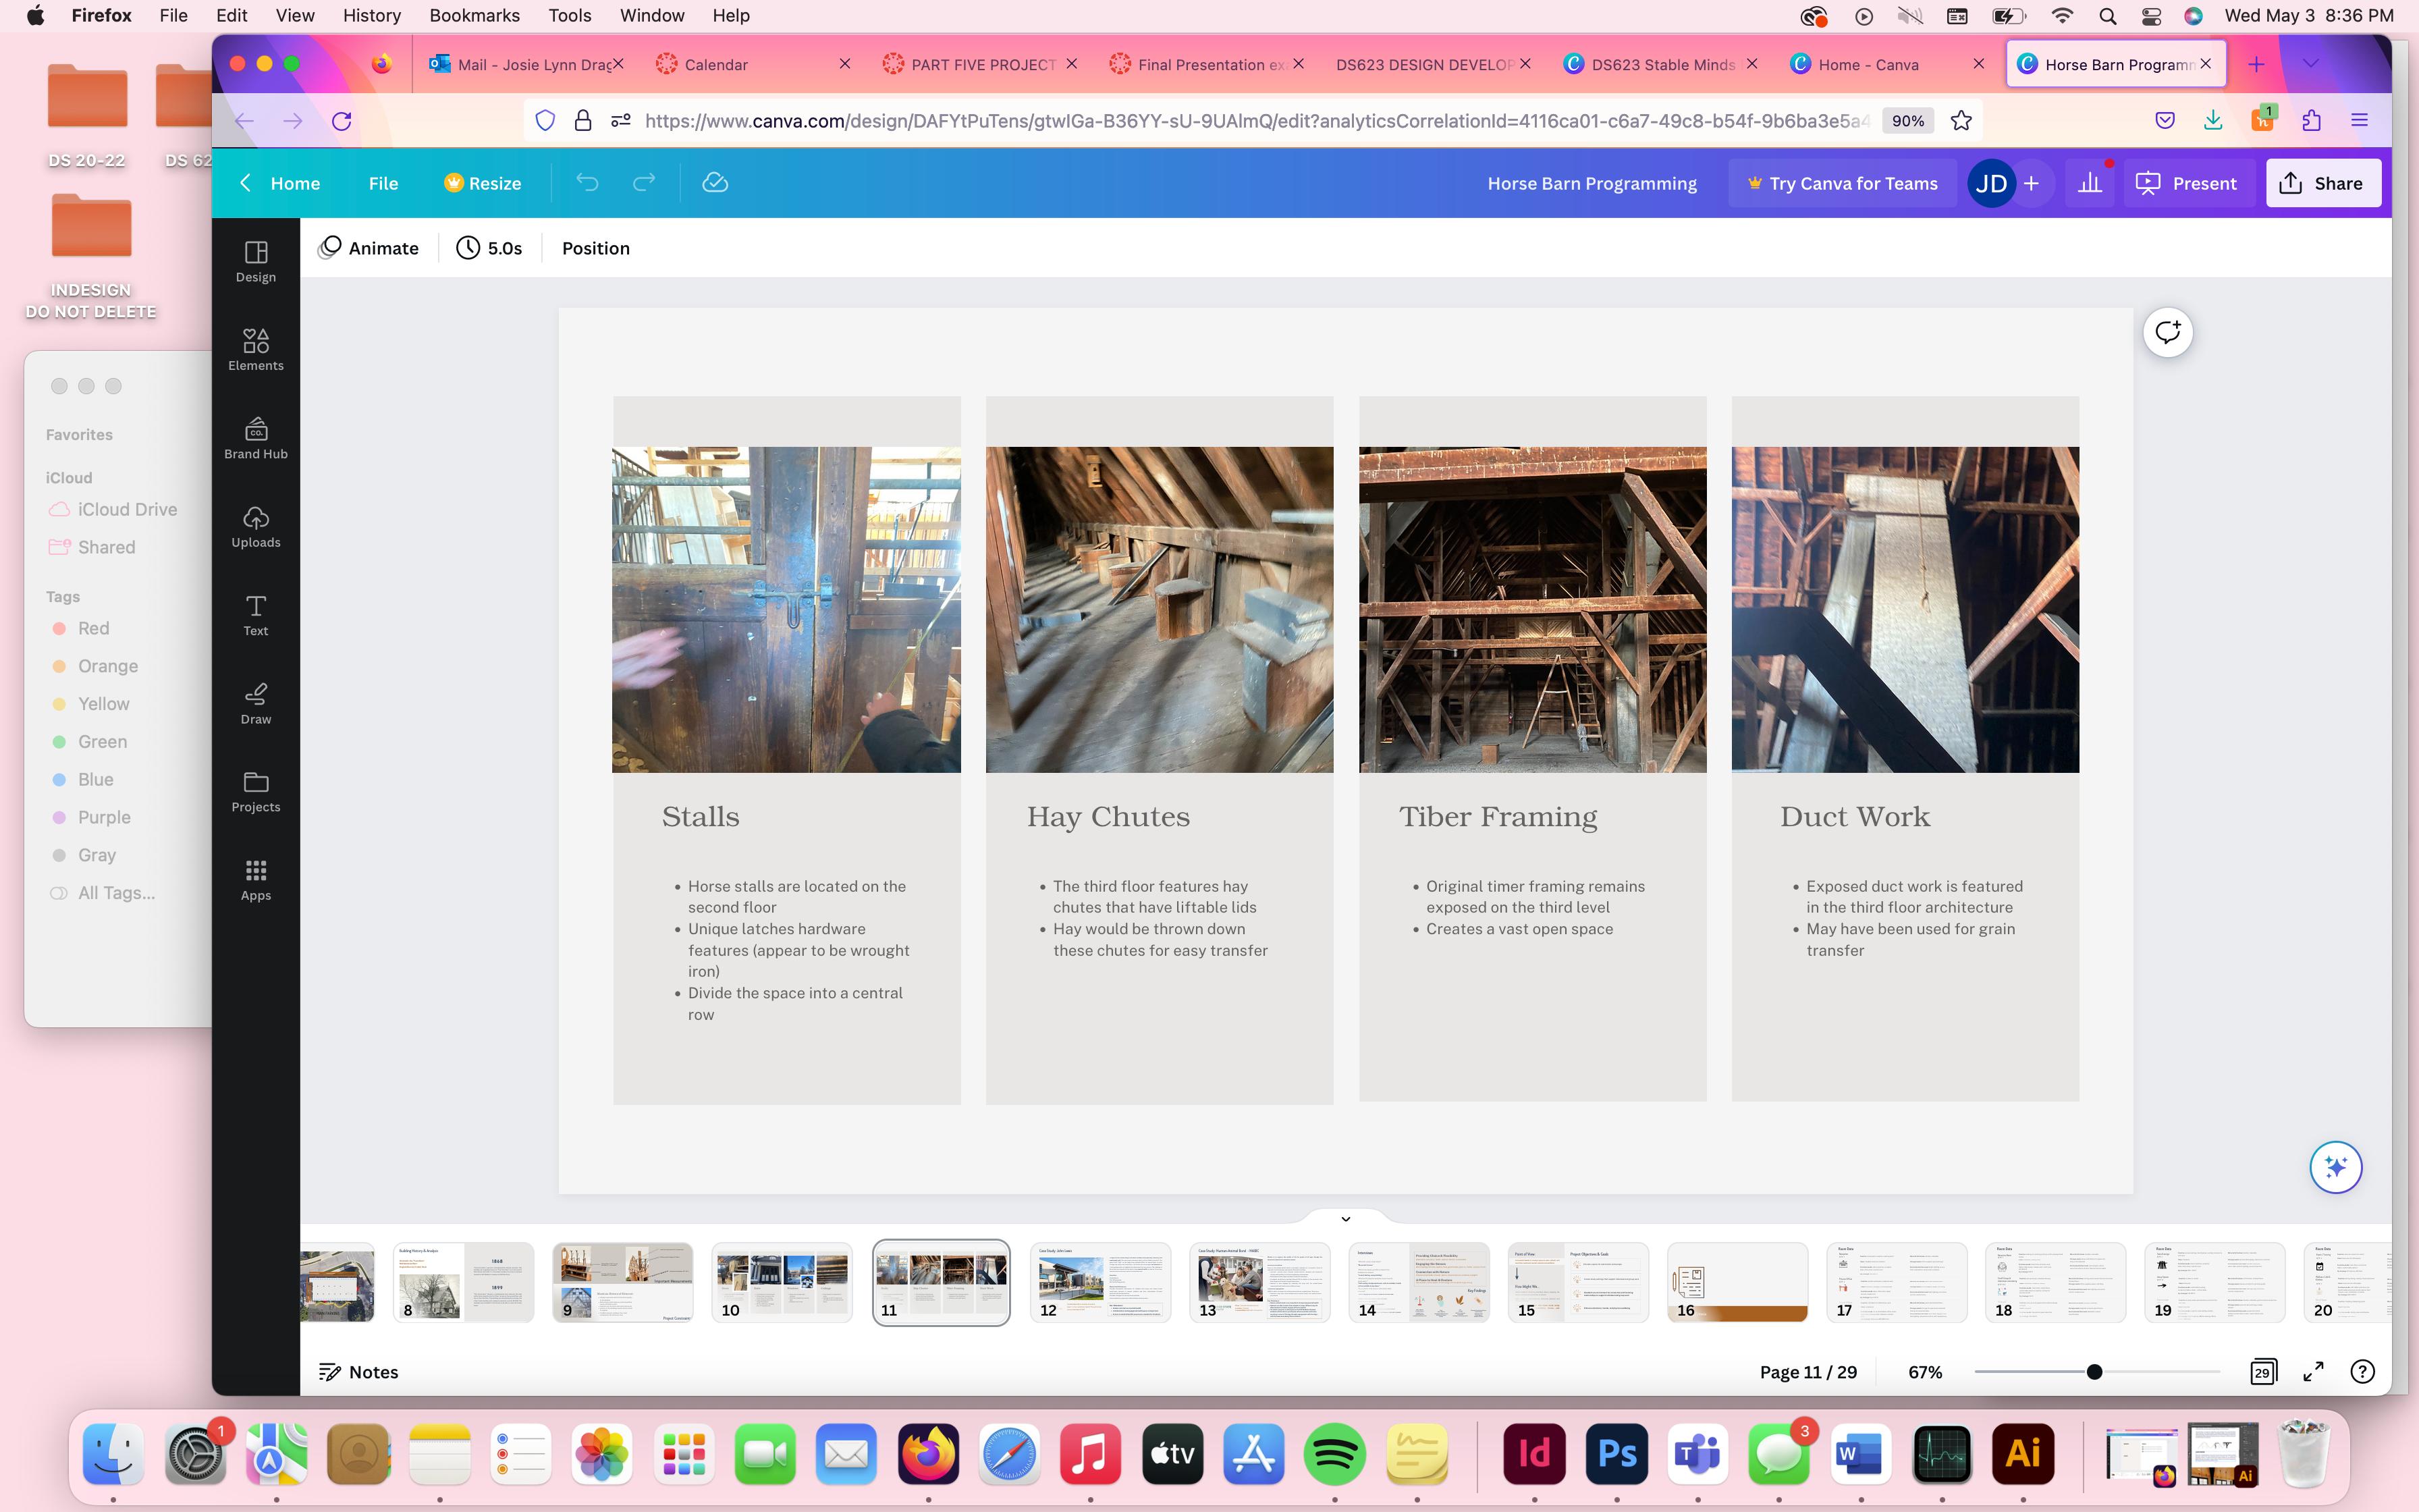This screenshot has height=1512, width=2419.
Task: Toggle Notes panel at bottom
Action: point(358,1372)
